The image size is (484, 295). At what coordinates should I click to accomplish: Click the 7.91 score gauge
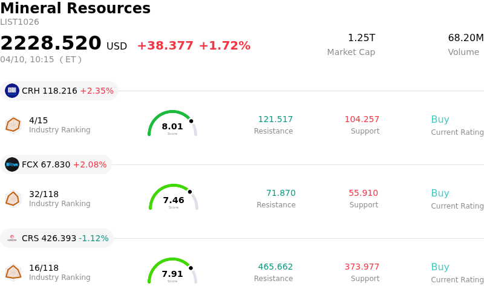click(x=172, y=271)
